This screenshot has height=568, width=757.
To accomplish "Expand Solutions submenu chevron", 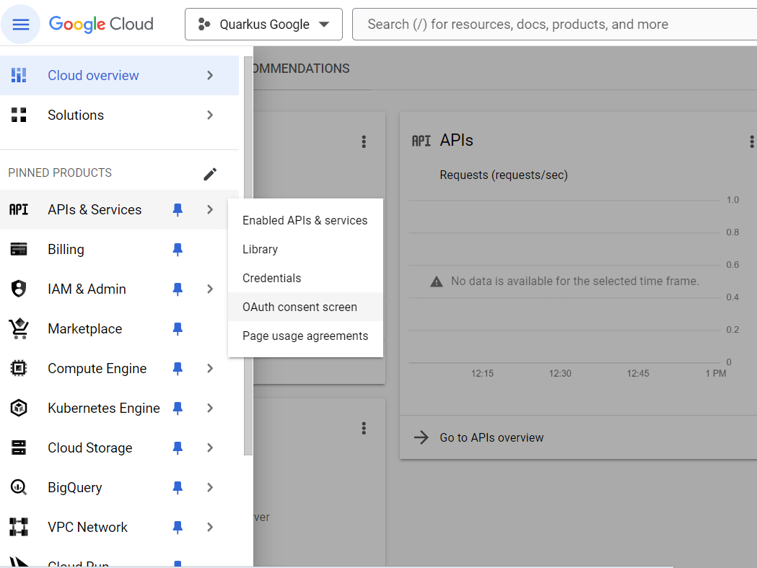I will click(210, 115).
